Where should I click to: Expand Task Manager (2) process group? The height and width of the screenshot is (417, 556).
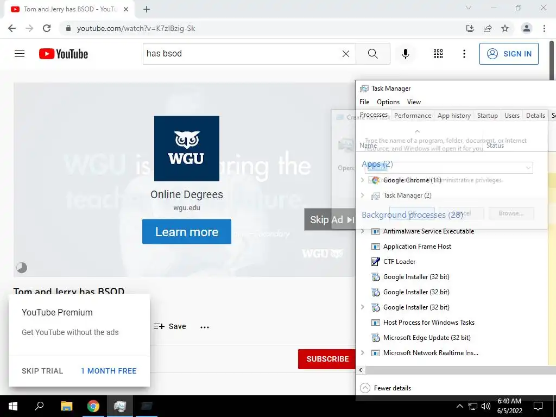tap(362, 195)
